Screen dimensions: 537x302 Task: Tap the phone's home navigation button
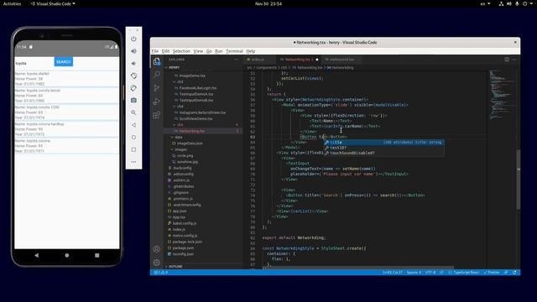tap(67, 255)
